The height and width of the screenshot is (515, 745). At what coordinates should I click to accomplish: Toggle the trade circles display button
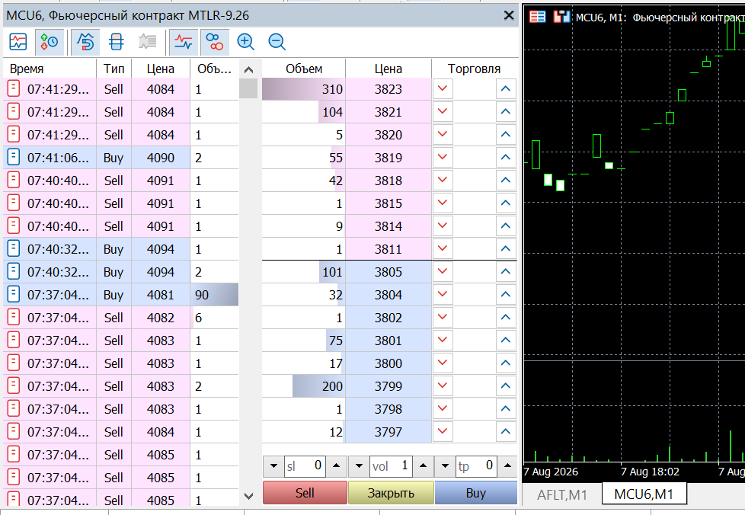215,42
